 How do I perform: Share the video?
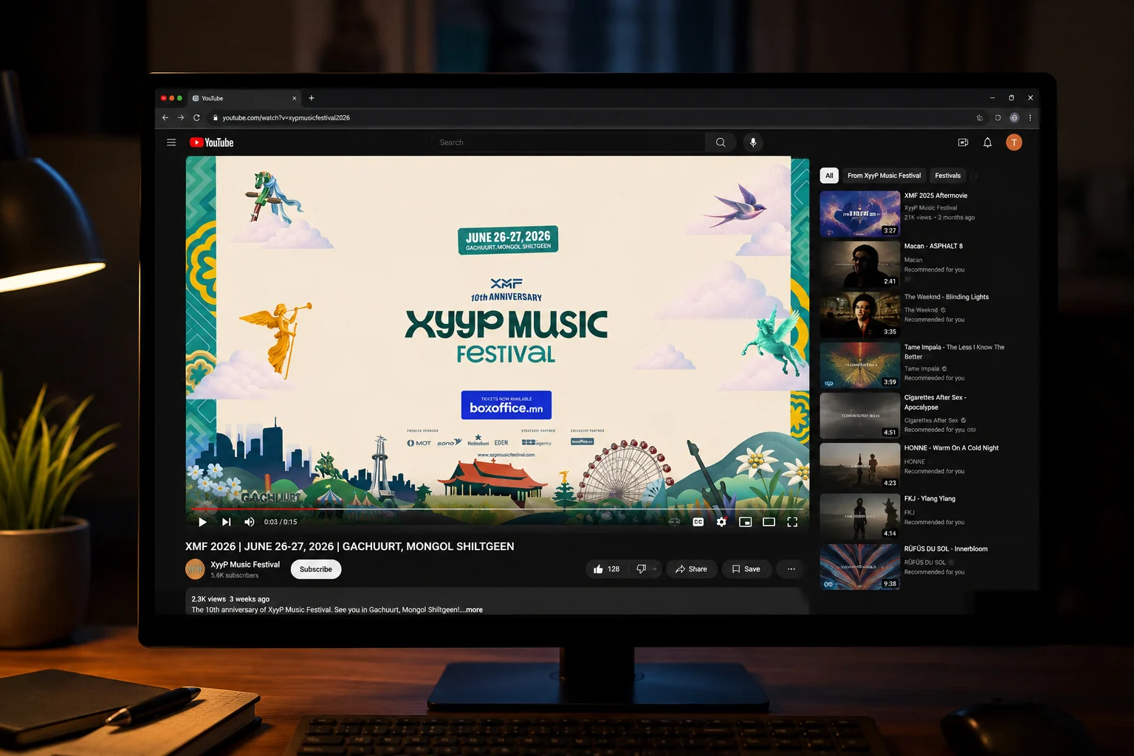click(691, 569)
